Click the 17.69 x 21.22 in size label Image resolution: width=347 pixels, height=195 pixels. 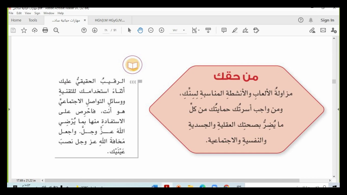pyautogui.click(x=26, y=180)
